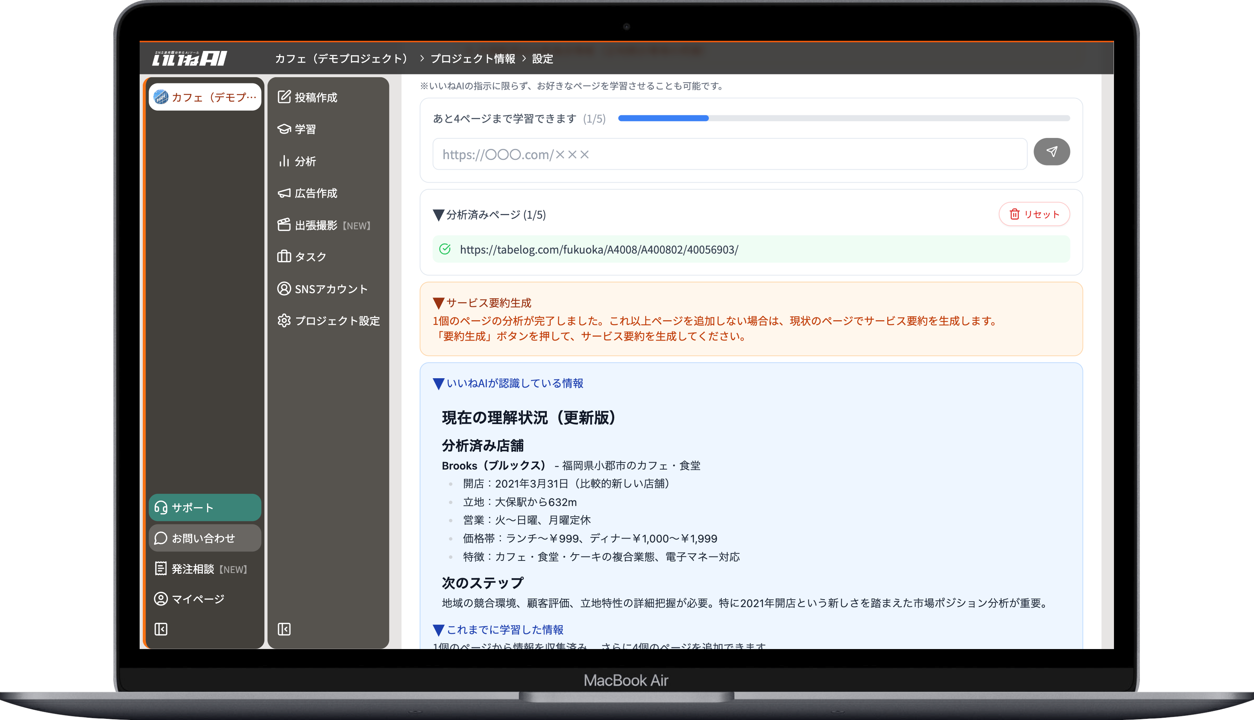Image resolution: width=1254 pixels, height=720 pixels.
Task: Click list item 営業：火〜日曜、月曜定休
Action: tap(527, 520)
